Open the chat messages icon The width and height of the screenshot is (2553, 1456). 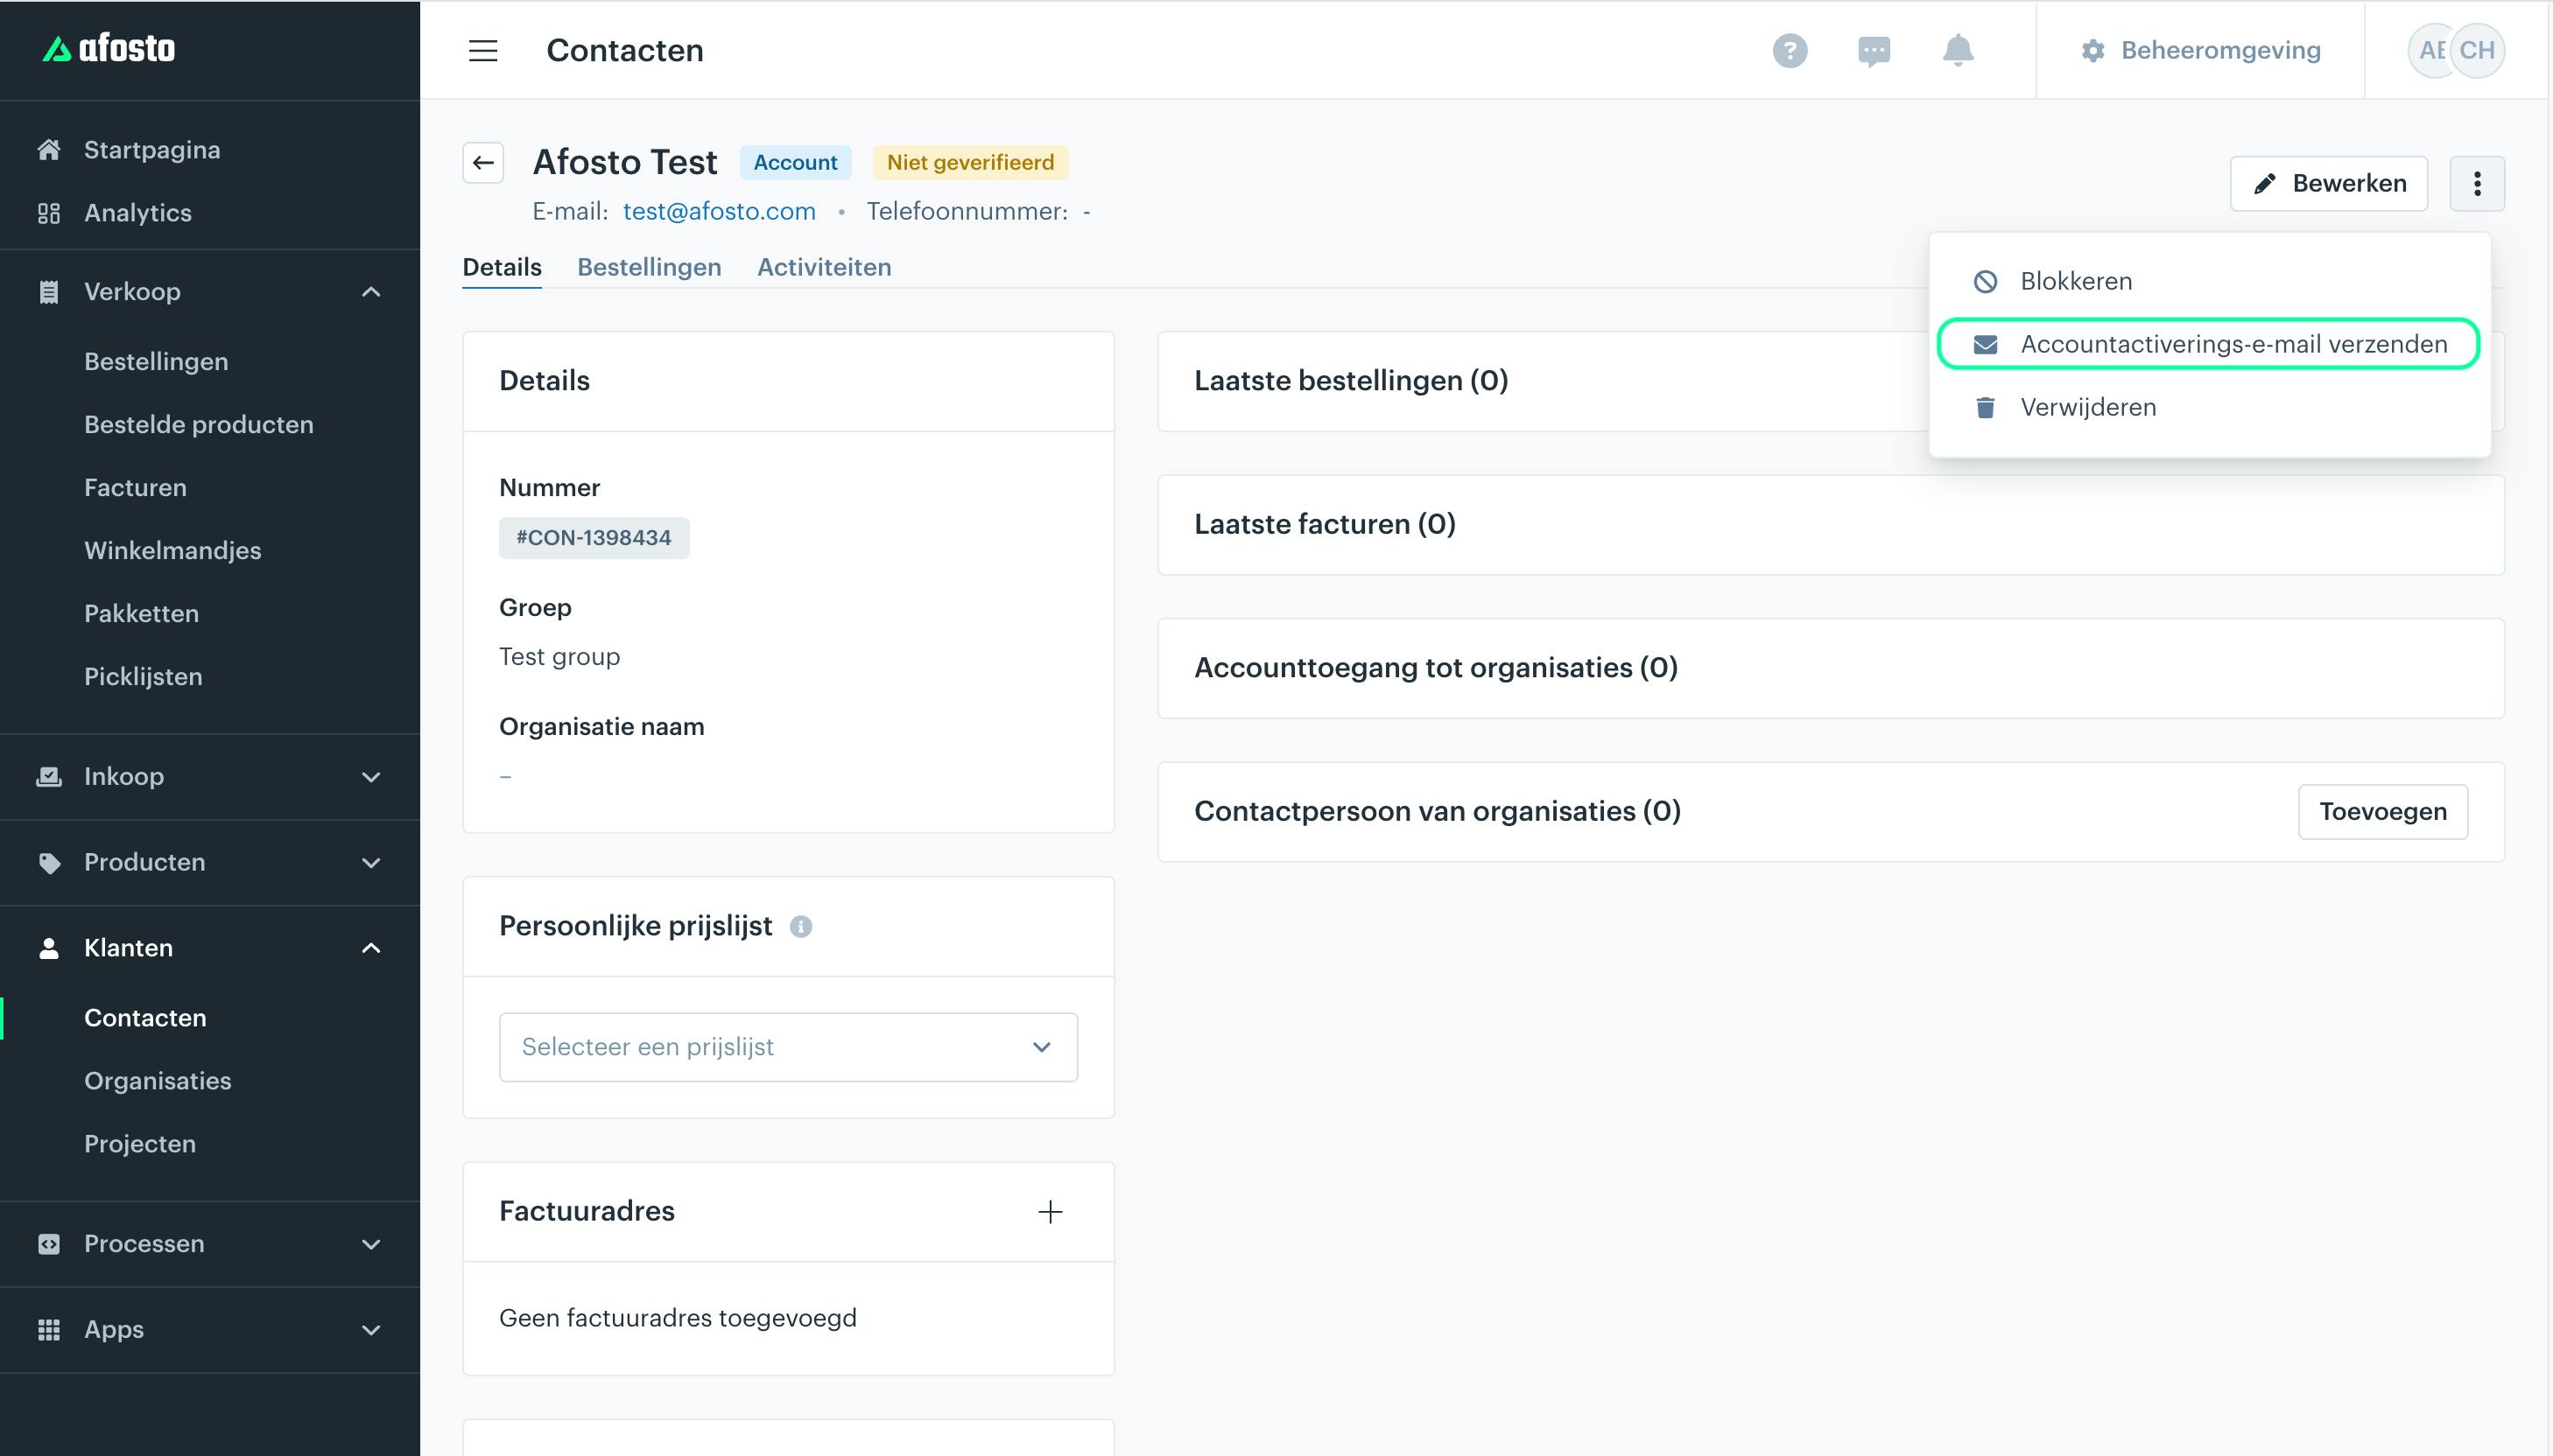click(x=1874, y=50)
